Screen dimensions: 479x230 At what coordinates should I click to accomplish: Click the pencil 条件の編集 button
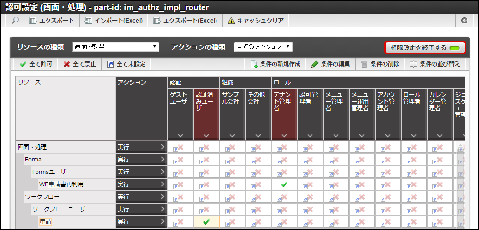[x=331, y=64]
